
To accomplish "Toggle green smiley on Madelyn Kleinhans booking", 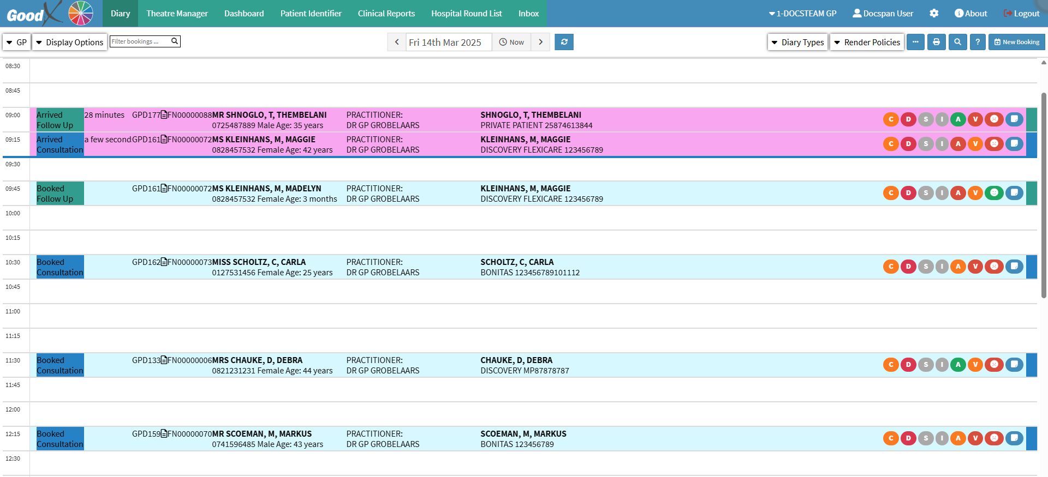I will (994, 193).
